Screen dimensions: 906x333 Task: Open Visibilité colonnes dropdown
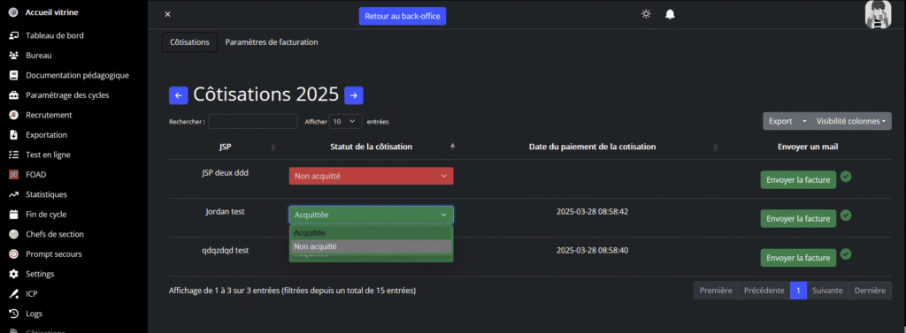(850, 121)
